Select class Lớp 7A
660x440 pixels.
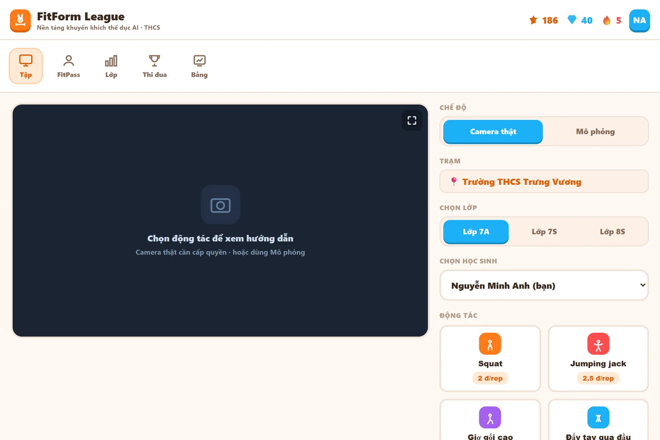click(x=476, y=232)
